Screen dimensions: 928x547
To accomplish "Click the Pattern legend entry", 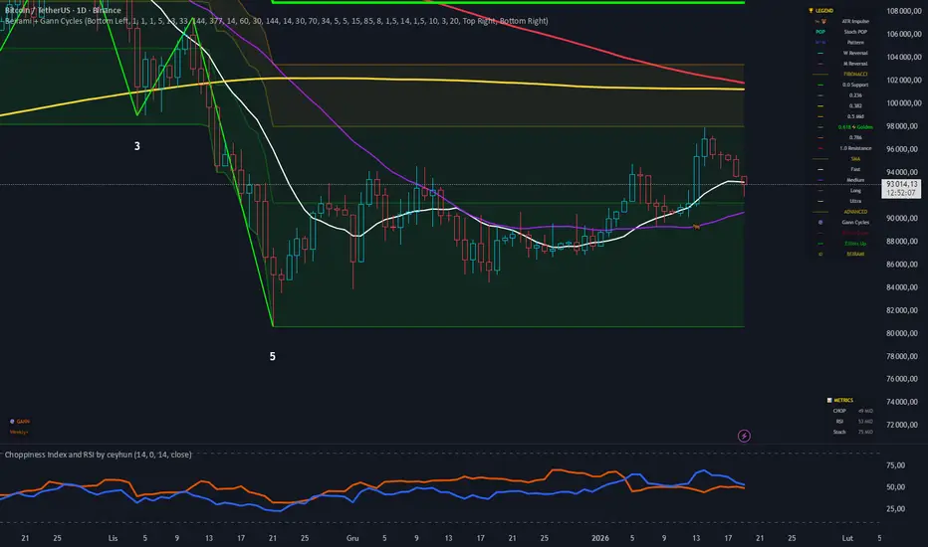I will point(855,43).
